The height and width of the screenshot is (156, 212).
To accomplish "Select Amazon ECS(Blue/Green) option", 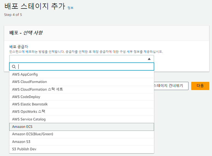I will pyautogui.click(x=82, y=134).
